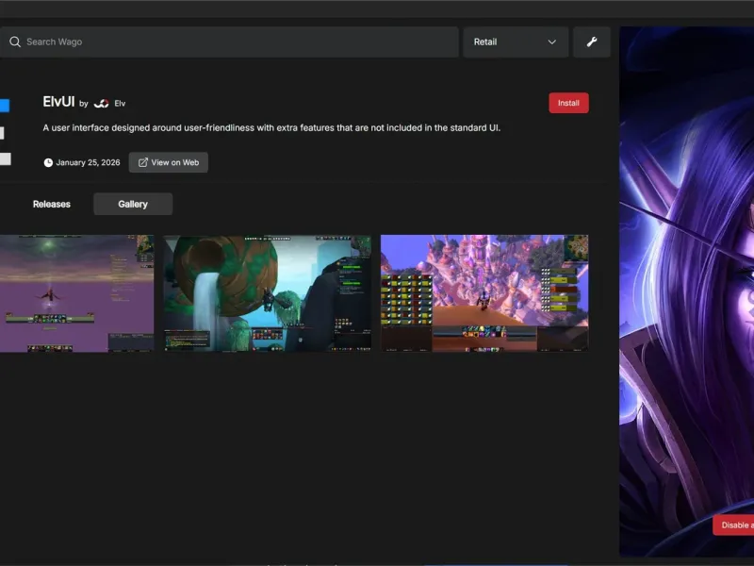
Task: Click the clock icon beside the date
Action: tap(48, 162)
